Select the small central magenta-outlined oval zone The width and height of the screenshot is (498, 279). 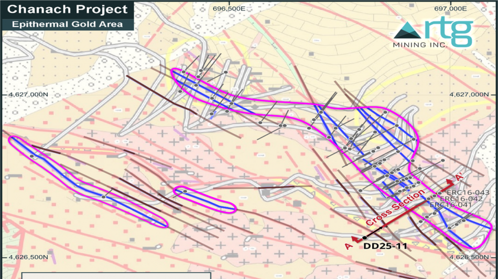click(x=205, y=199)
